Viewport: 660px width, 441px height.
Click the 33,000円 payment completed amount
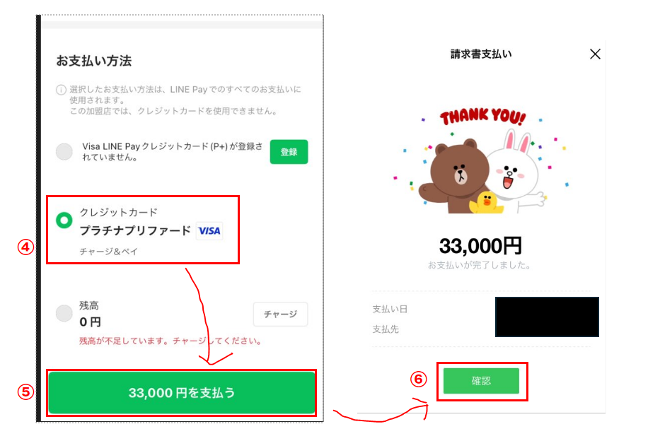[480, 245]
